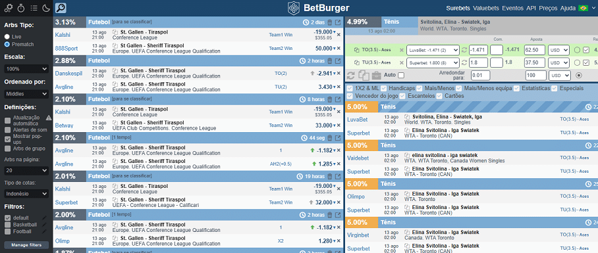Screen dimensions: 598x253
Task: Check the Auto checkbox in calculator
Action: coord(401,76)
